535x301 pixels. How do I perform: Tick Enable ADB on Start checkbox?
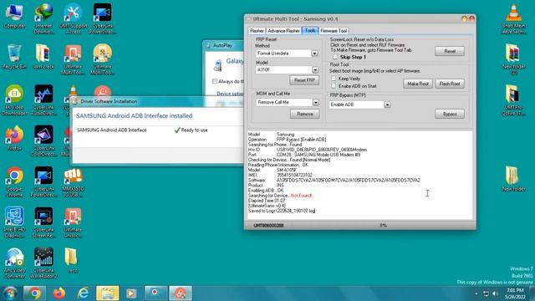coord(334,86)
